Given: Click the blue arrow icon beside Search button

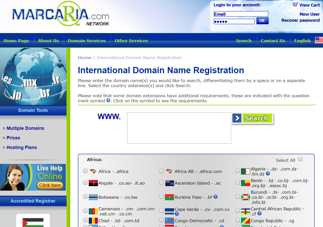Looking at the screenshot, I should tap(237, 118).
